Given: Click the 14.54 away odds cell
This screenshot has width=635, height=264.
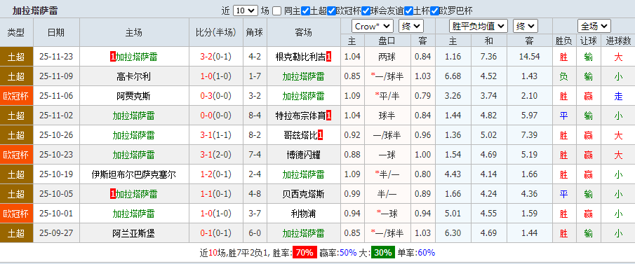Looking at the screenshot, I should click(529, 57).
